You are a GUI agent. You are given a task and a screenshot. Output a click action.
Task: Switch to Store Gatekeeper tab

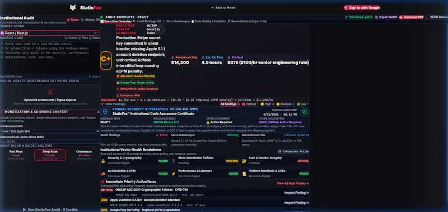176,21
